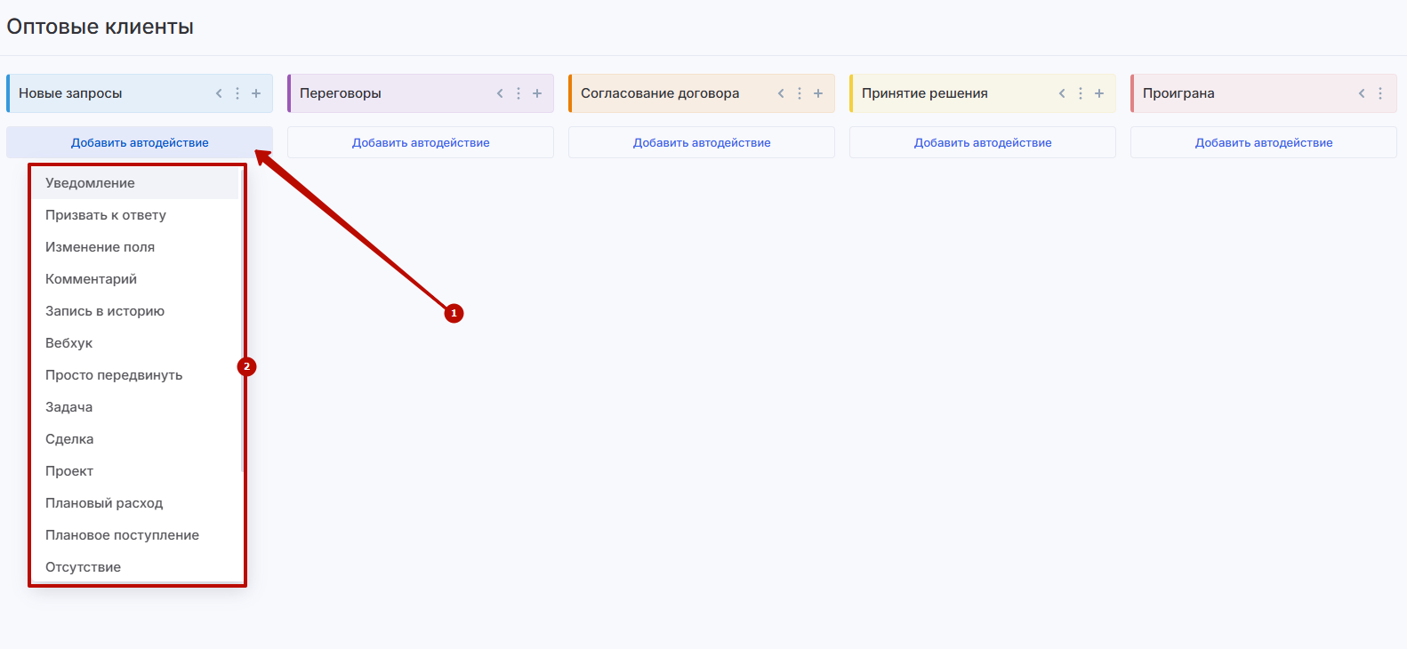Screen dimensions: 1407x649
Task: Choose Вебхук in the autoaction dropdown
Action: click(68, 343)
